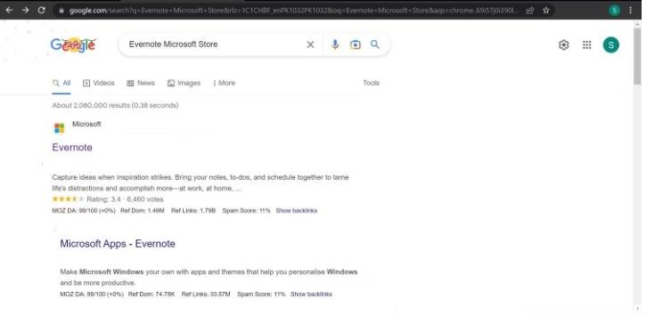Bookmark this page with star icon
Viewport: 655px width, 323px height.
[546, 11]
